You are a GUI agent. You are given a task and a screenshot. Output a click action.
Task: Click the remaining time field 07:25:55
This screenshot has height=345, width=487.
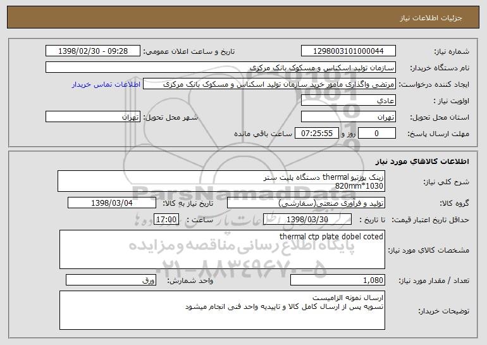(x=316, y=134)
